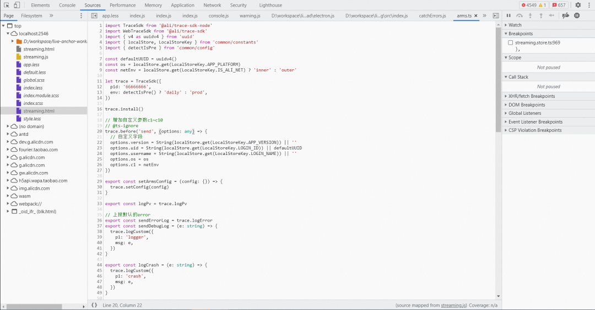595x310 pixels.
Task: Open navigator pane three-dot menu
Action: pyautogui.click(x=81, y=16)
